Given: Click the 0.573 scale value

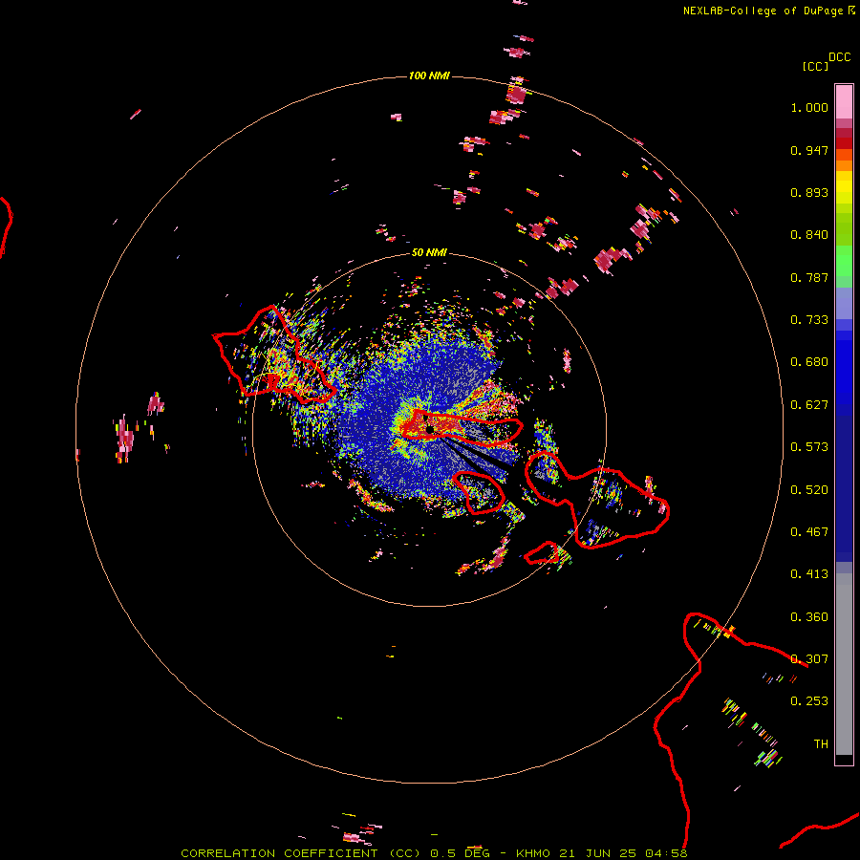Looking at the screenshot, I should pyautogui.click(x=809, y=447).
